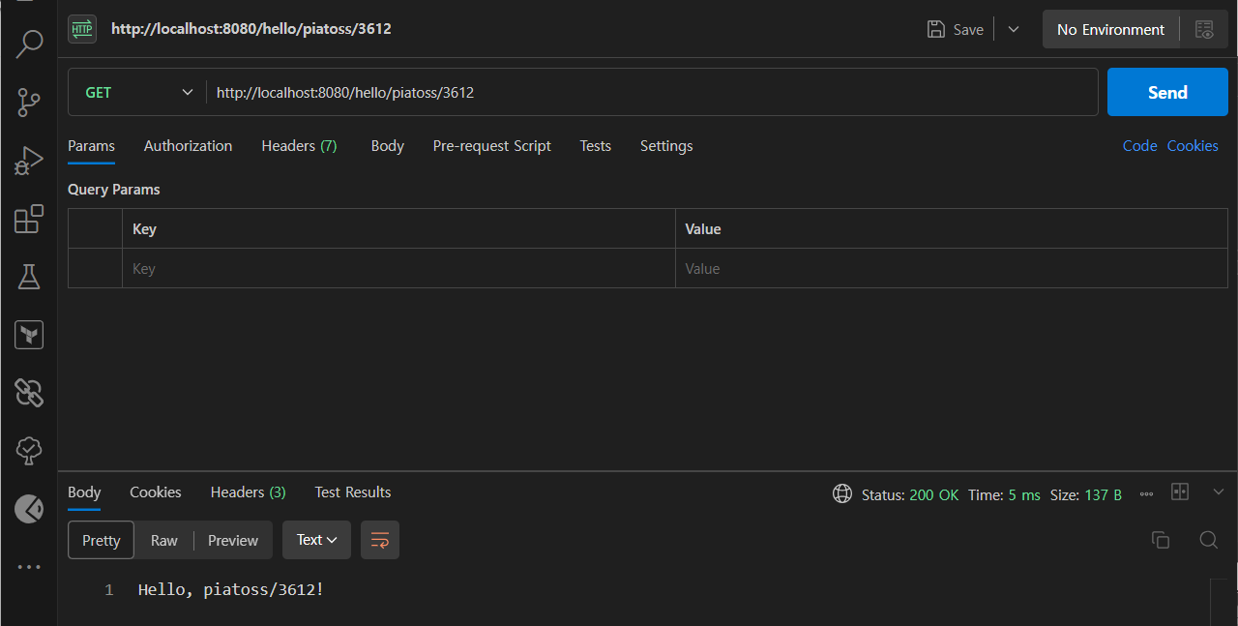
Task: Click the query param Key field
Action: click(398, 269)
